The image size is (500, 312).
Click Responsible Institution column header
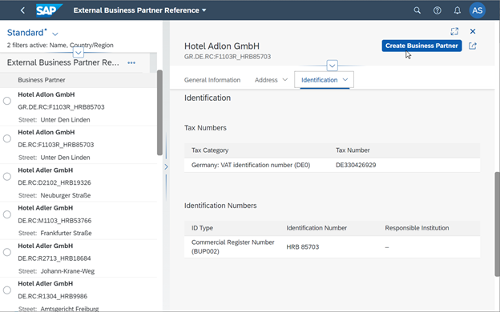tap(417, 228)
